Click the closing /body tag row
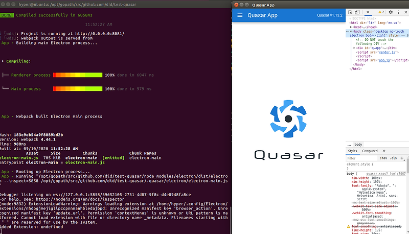The width and height of the screenshot is (409, 234). (x=359, y=64)
